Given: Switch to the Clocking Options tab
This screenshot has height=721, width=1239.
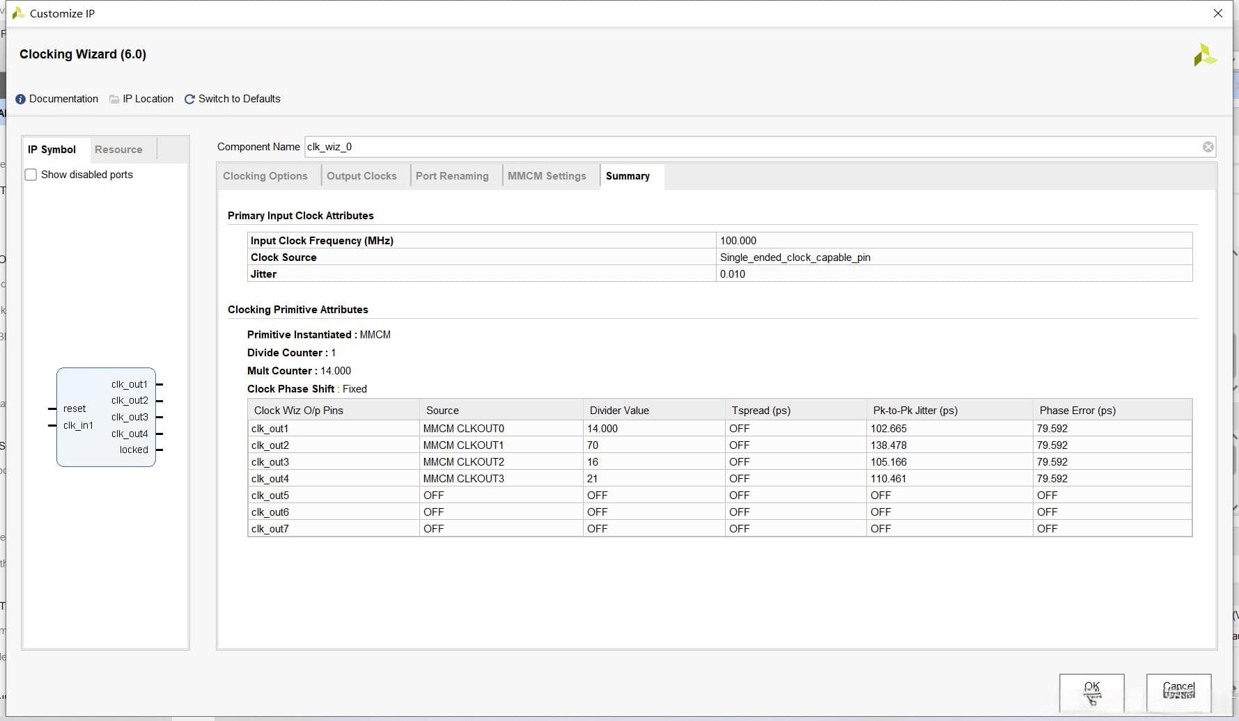Looking at the screenshot, I should (x=265, y=176).
